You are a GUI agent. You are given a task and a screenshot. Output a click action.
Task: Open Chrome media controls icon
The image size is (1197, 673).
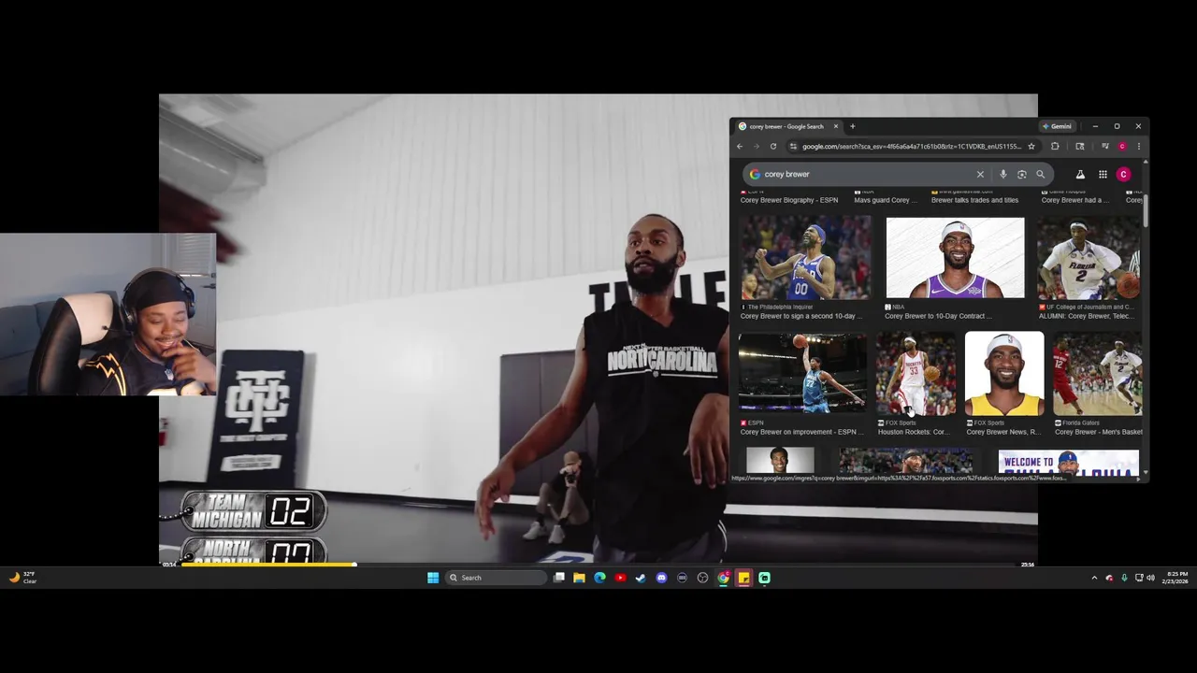pos(1104,146)
